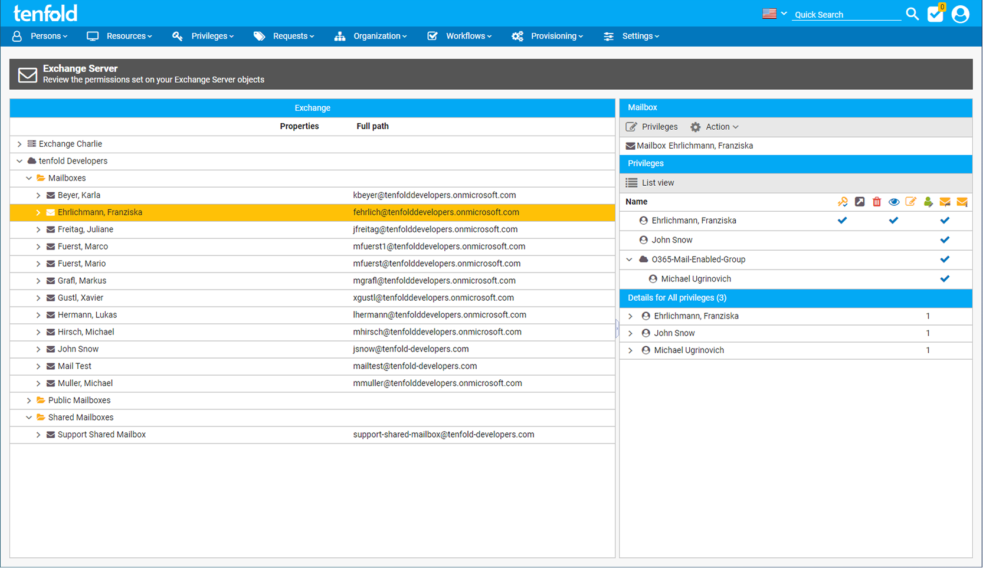Click into the Quick Search field
Screen dimensions: 983x568
click(x=847, y=14)
